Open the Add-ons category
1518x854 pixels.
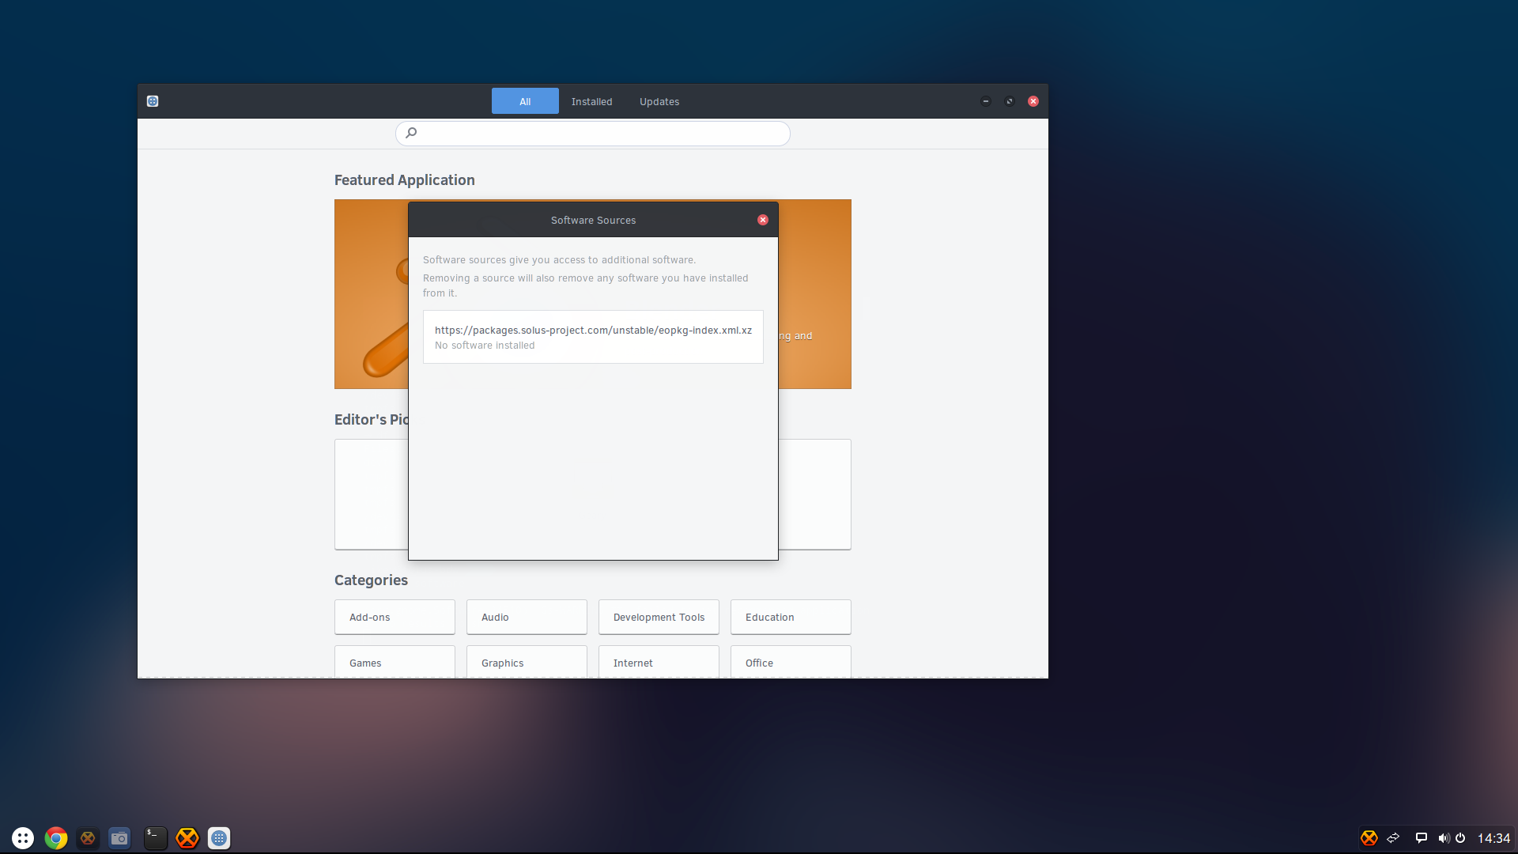point(395,617)
